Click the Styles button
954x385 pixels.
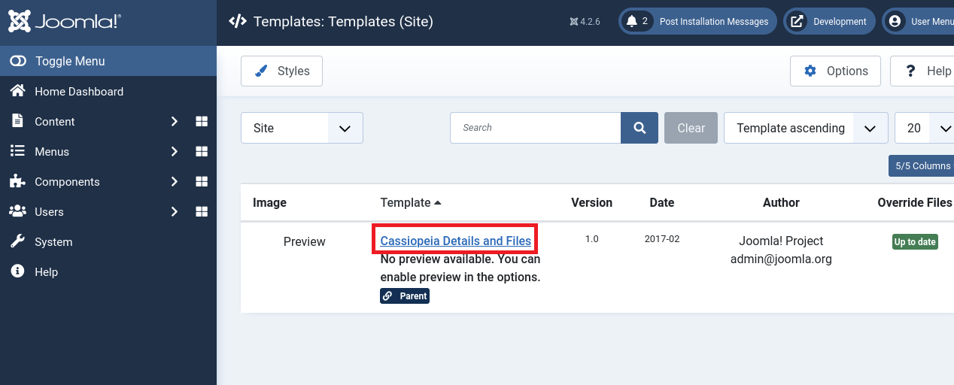tap(281, 71)
